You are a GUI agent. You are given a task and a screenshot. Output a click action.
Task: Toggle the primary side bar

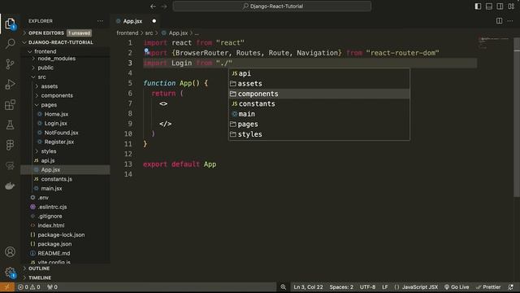478,7
